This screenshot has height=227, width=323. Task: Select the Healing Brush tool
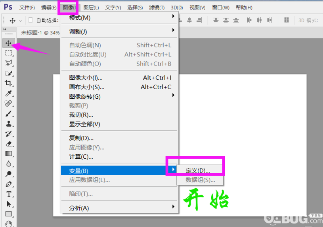8,103
